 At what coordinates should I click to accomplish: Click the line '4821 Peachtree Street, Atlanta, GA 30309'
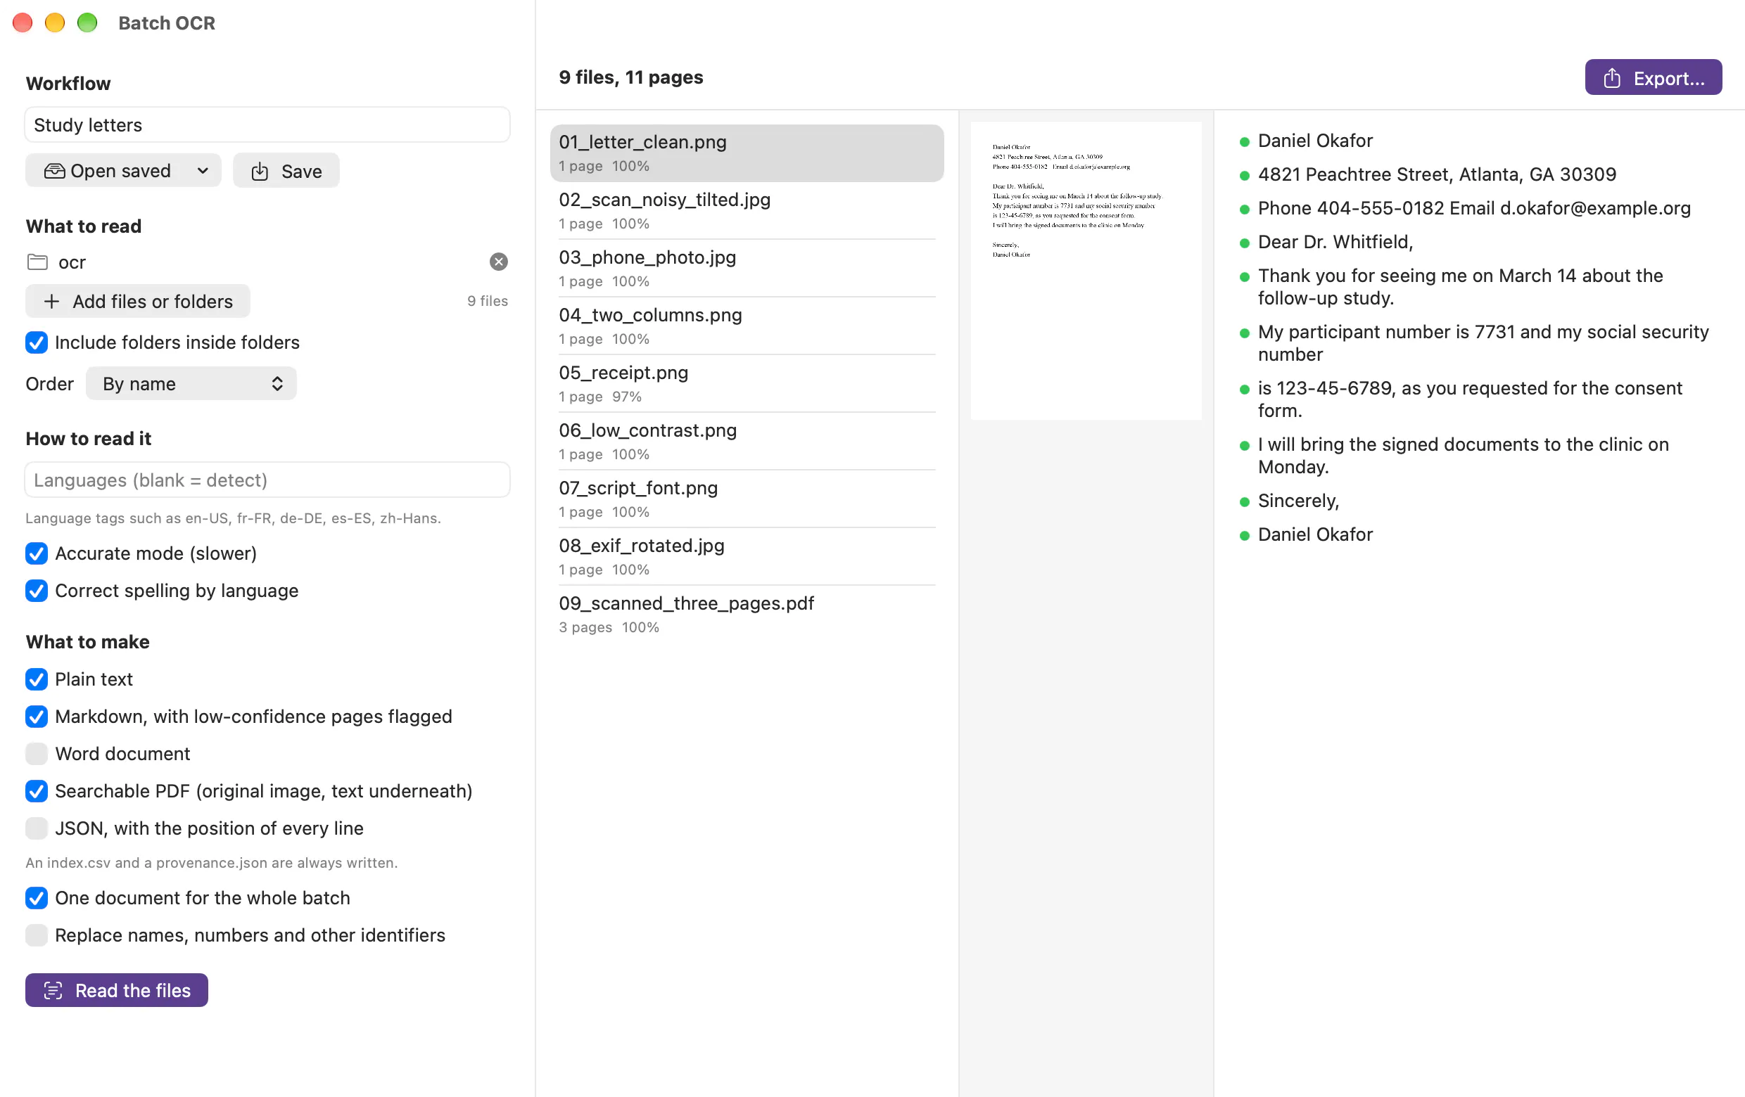1437,174
